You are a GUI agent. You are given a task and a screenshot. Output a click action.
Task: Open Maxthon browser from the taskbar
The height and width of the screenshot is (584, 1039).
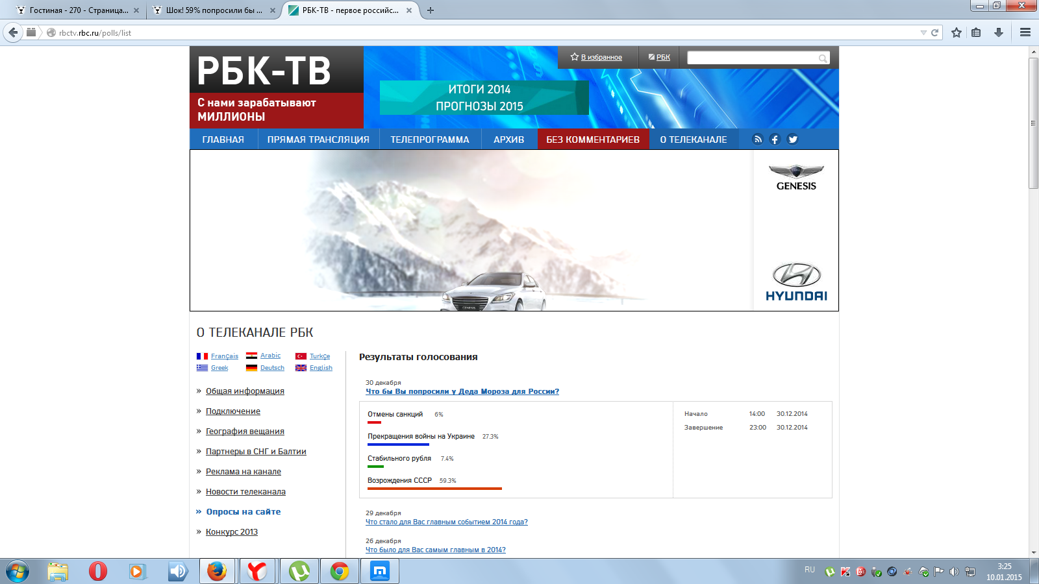click(x=380, y=572)
